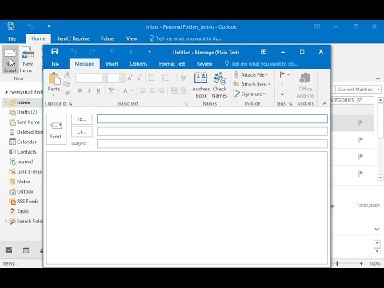Image resolution: width=384 pixels, height=288 pixels.
Task: Click the Copy icon in the Clipboard group
Action: pos(67,84)
